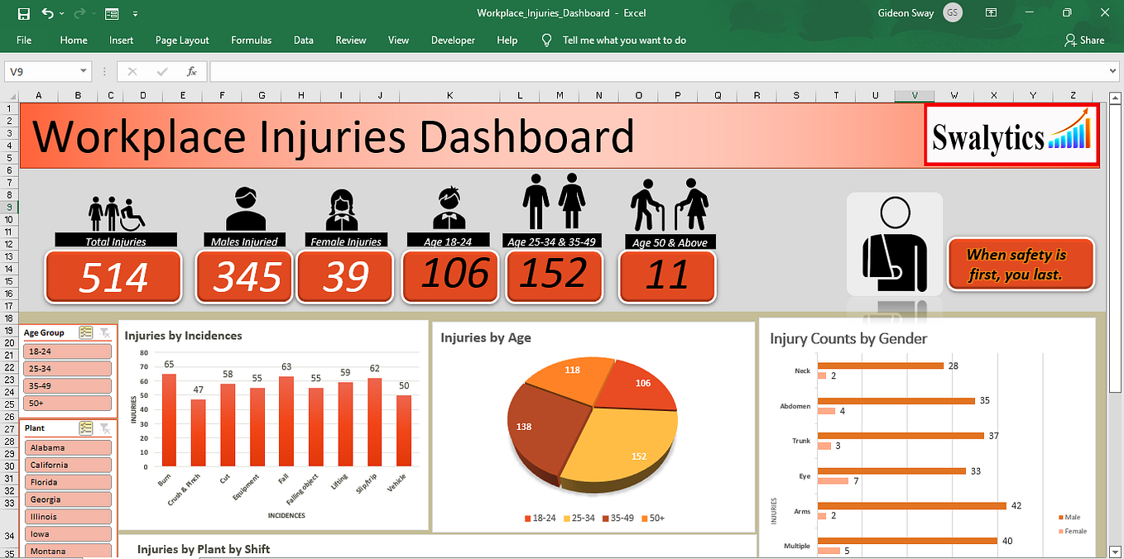1124x559 pixels.
Task: Toggle the 18-24 age group filter
Action: coord(67,351)
